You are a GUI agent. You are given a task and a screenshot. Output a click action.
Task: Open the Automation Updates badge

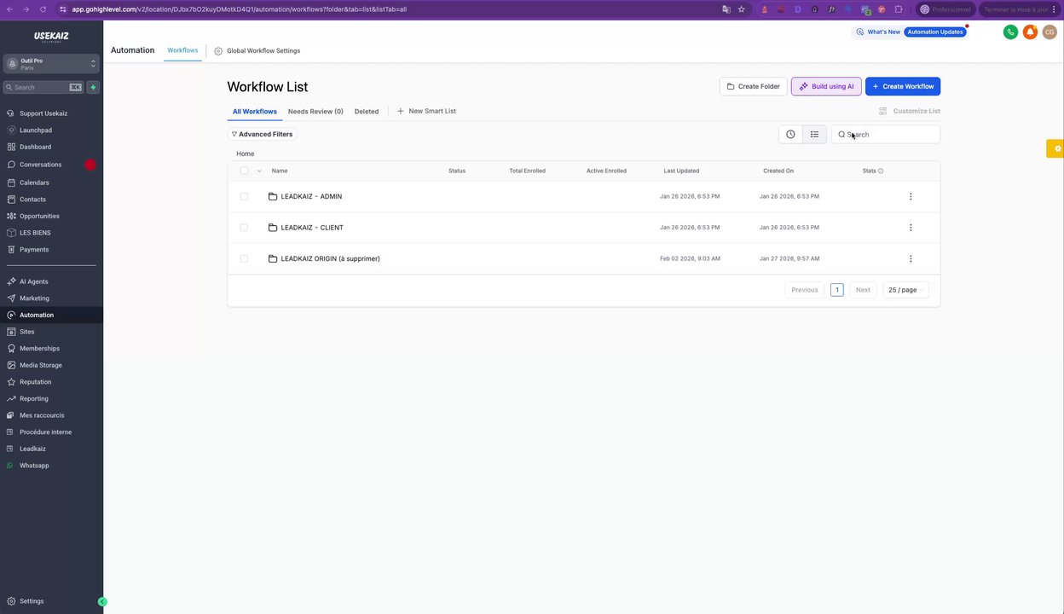935,32
